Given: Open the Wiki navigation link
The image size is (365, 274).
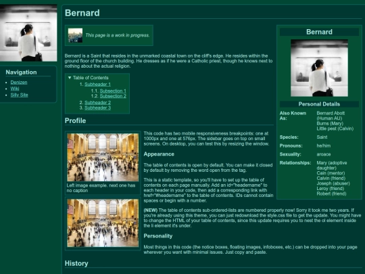Looking at the screenshot, I should point(15,89).
